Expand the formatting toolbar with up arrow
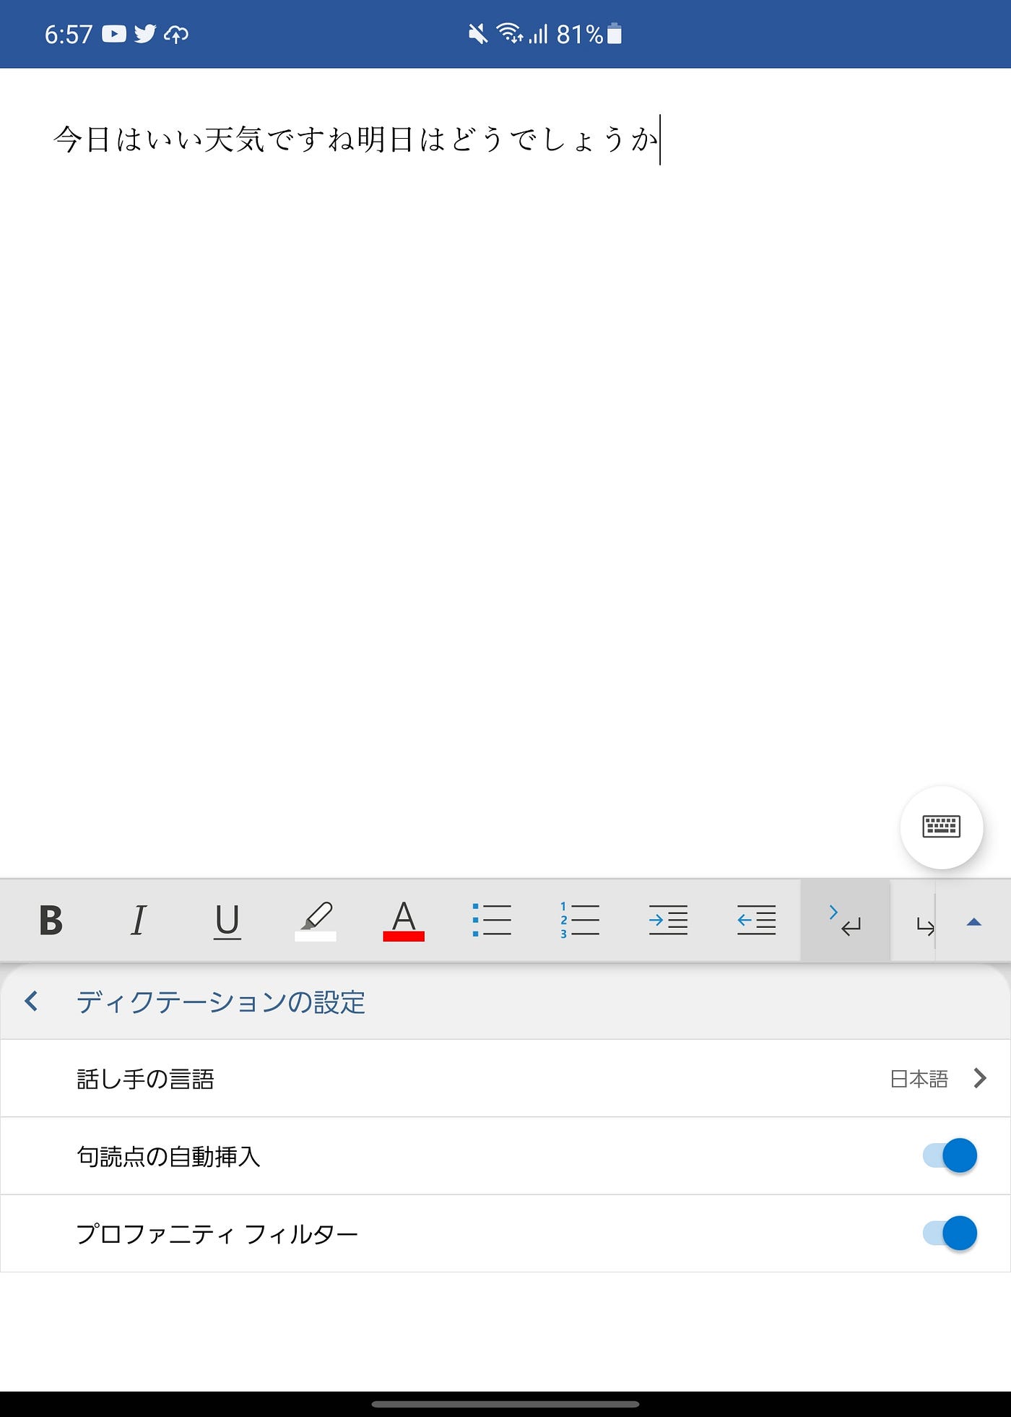The width and height of the screenshot is (1011, 1417). pos(973,922)
